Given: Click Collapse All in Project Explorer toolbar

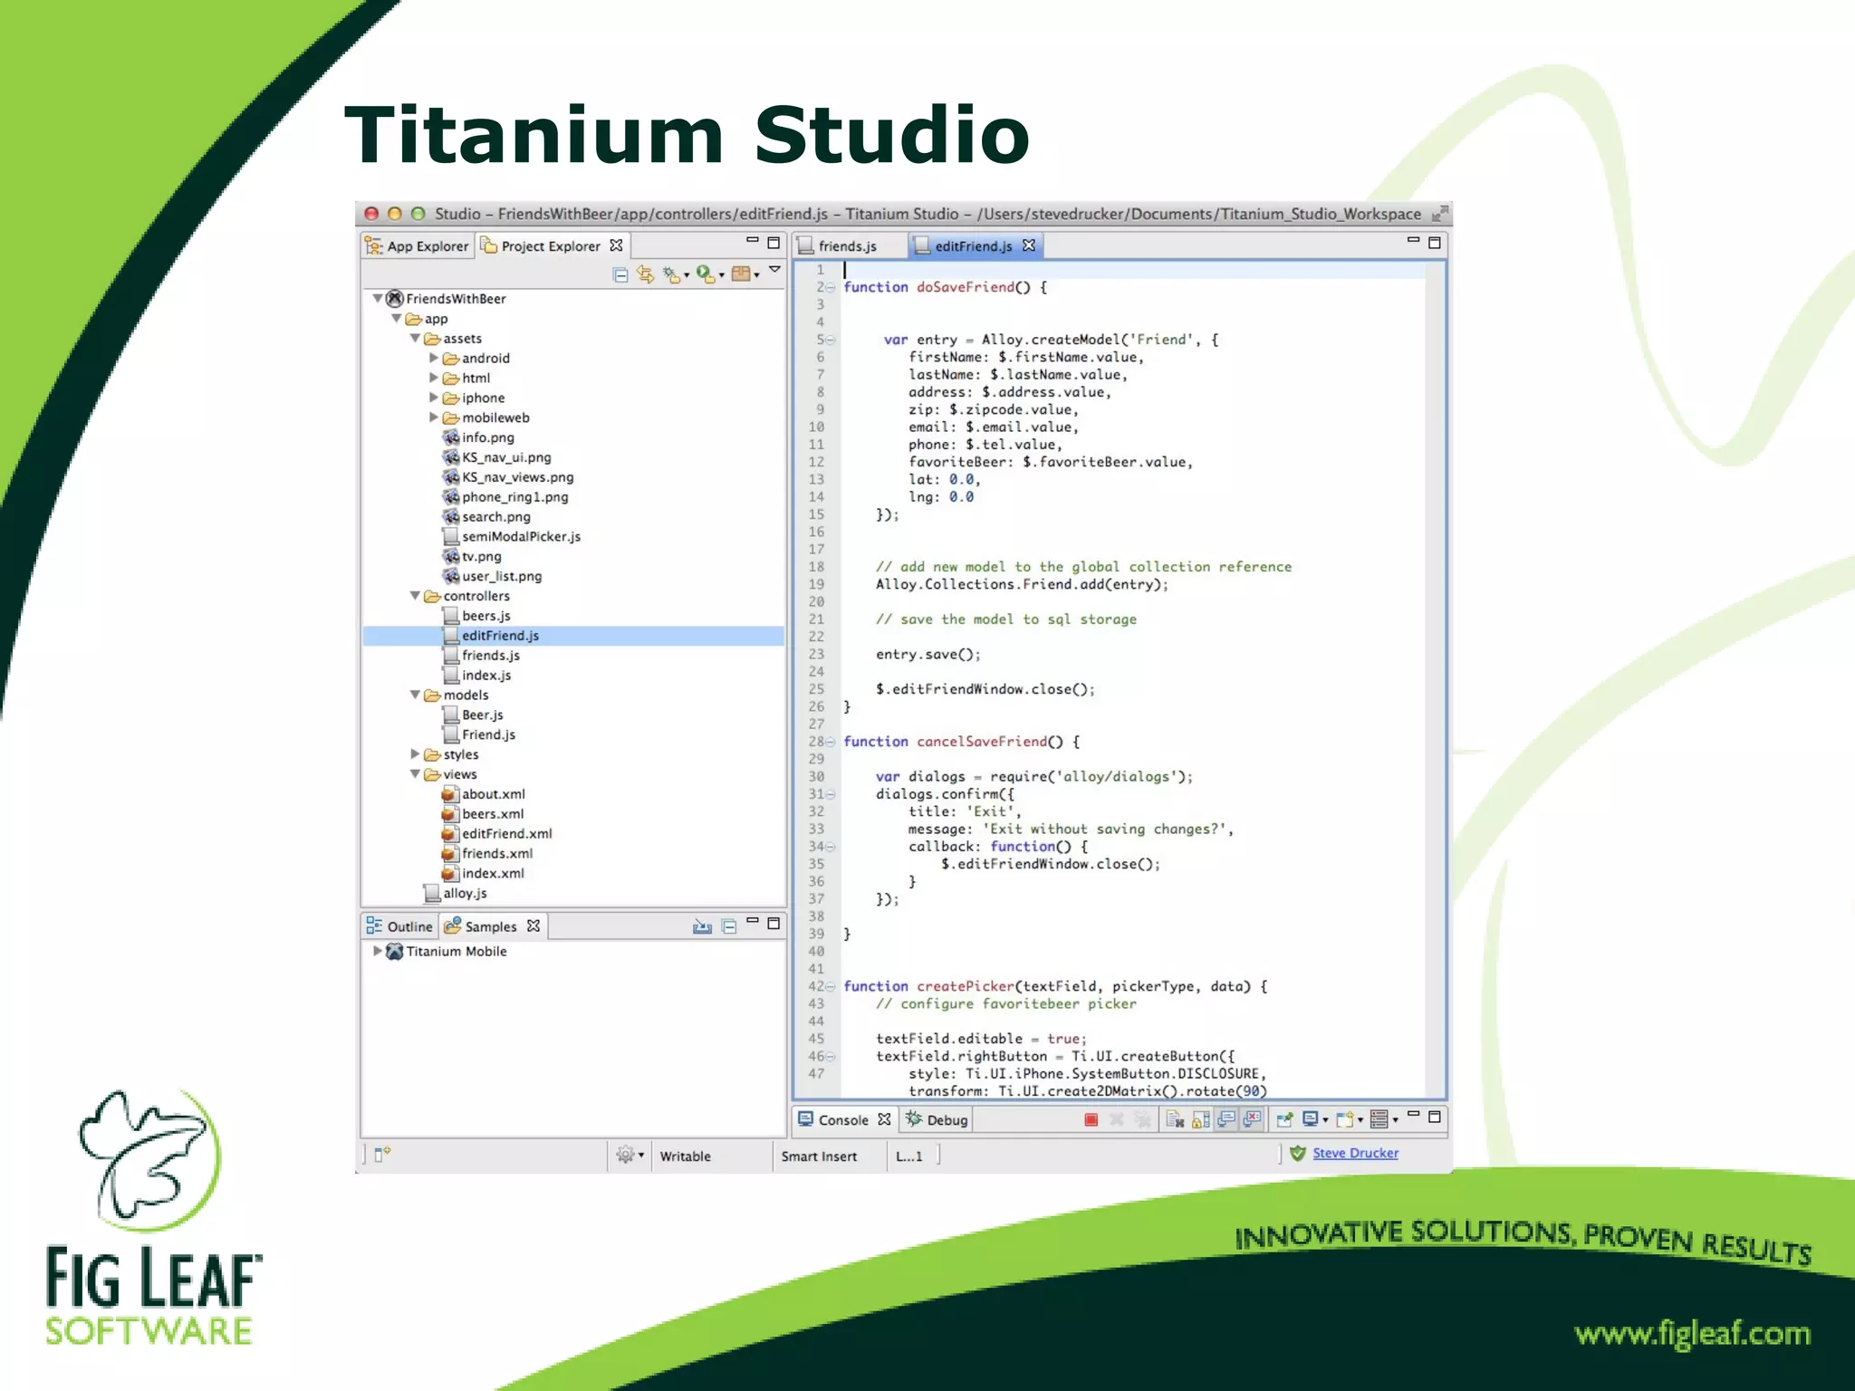Looking at the screenshot, I should [x=620, y=274].
